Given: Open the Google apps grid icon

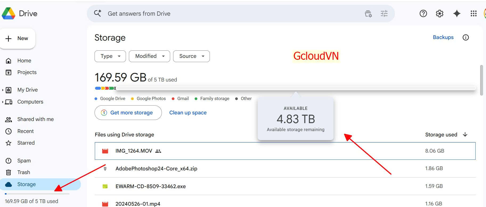Looking at the screenshot, I should tap(473, 14).
